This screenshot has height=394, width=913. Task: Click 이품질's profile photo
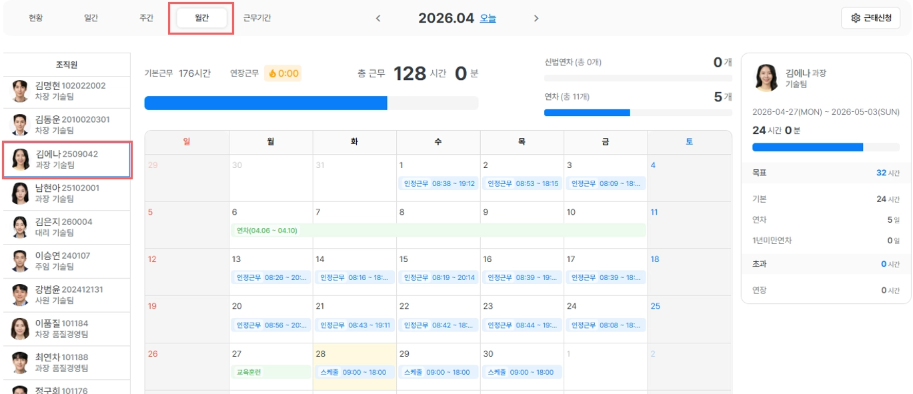point(21,329)
